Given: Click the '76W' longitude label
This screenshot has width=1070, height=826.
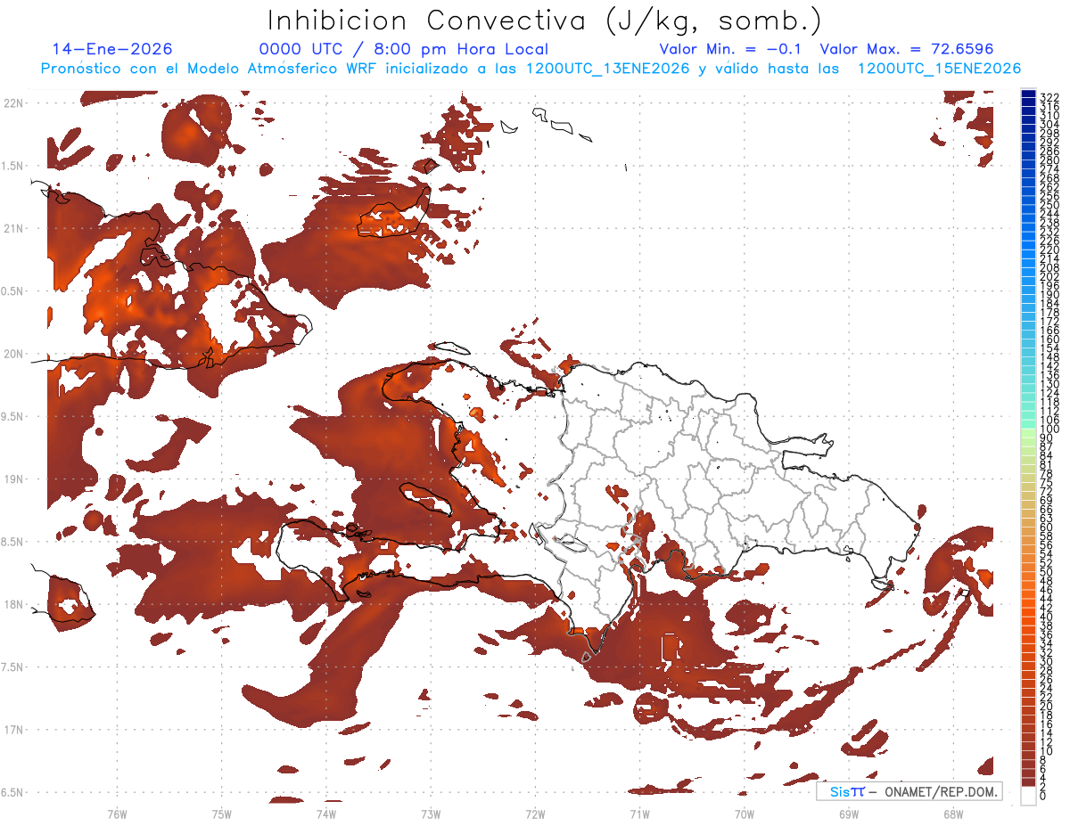Looking at the screenshot, I should [x=117, y=814].
